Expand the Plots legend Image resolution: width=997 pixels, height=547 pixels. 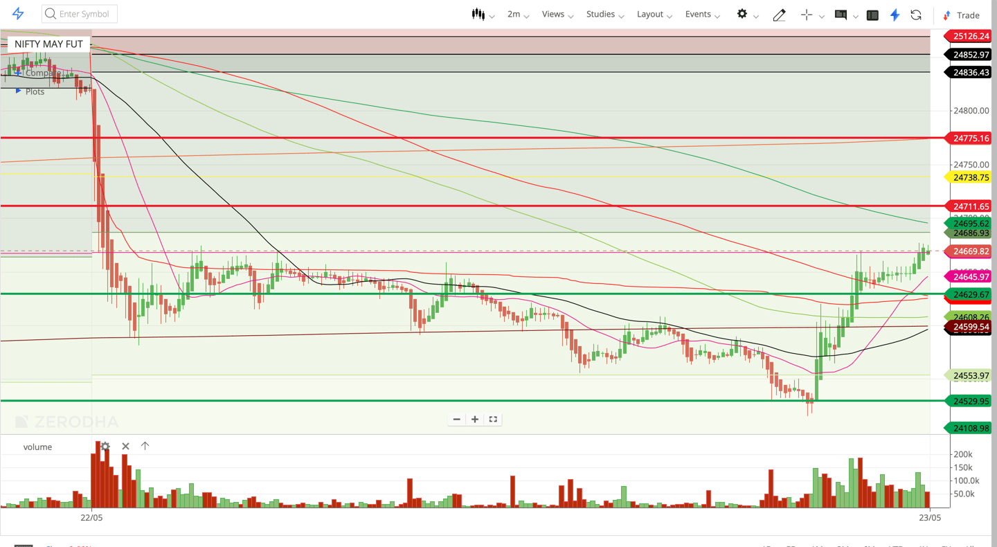point(30,91)
